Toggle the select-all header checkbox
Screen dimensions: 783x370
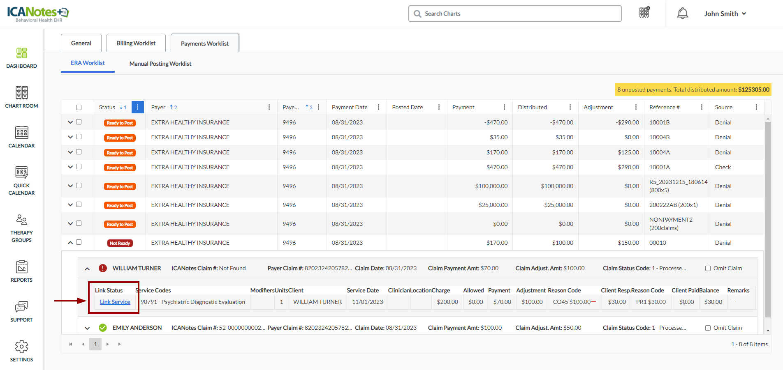point(79,108)
